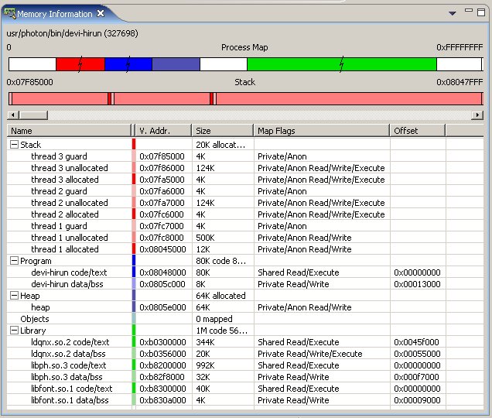The image size is (492, 418).
Task: Select the devi-hirun code/text entry
Action: pos(69,272)
